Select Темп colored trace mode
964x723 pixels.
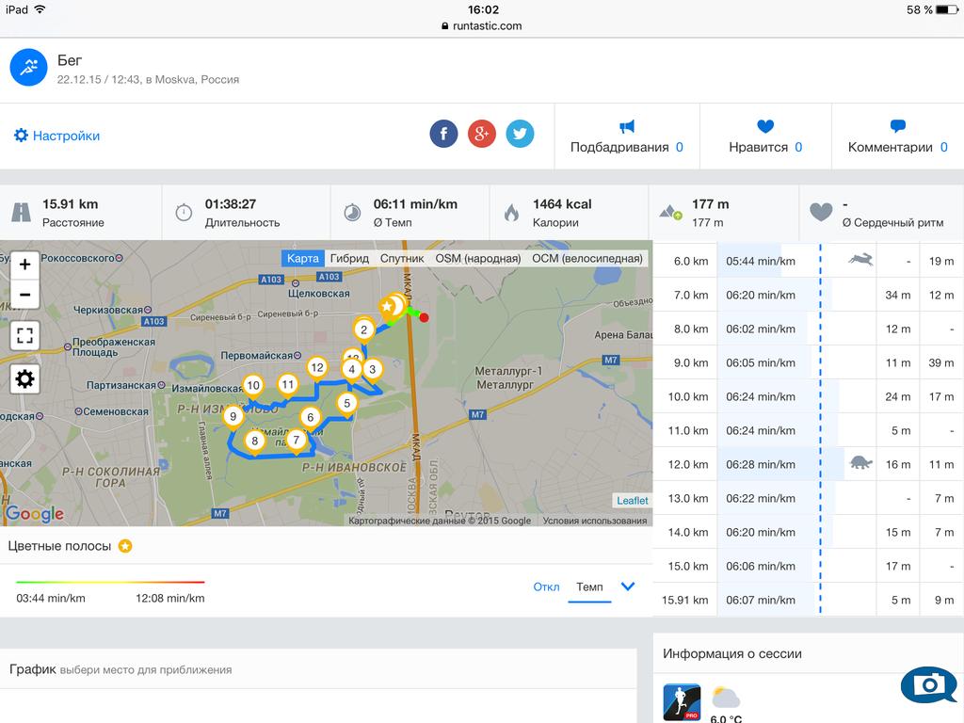589,586
